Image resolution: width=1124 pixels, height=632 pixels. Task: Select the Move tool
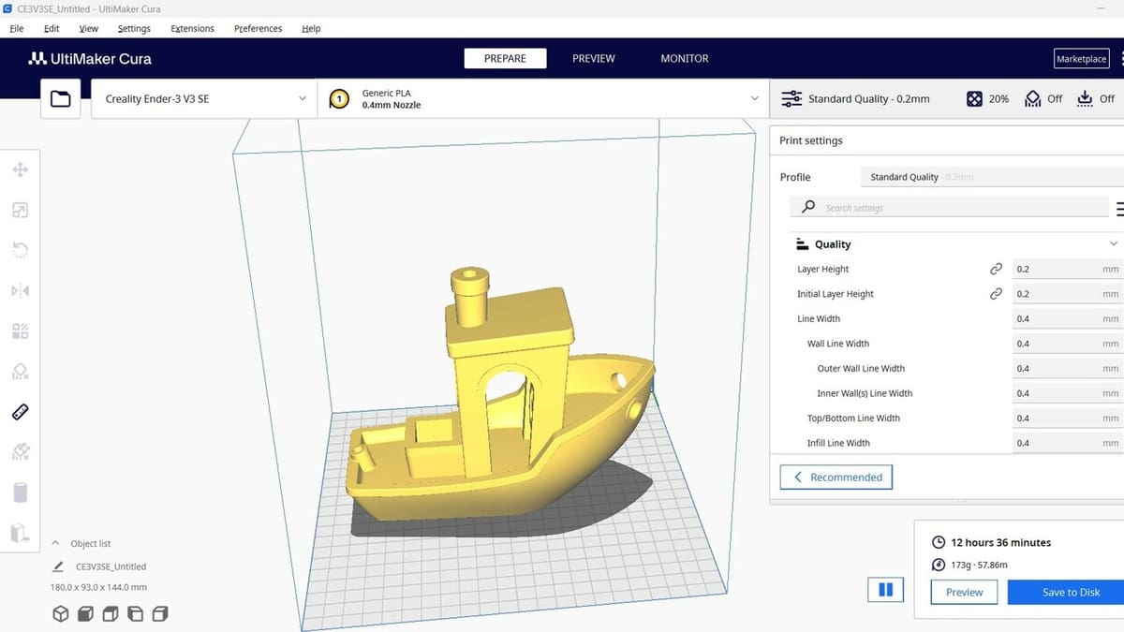[20, 169]
